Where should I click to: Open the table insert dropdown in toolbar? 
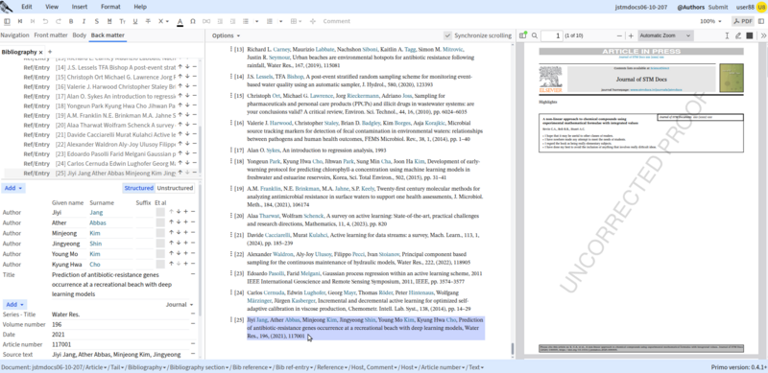click(296, 21)
